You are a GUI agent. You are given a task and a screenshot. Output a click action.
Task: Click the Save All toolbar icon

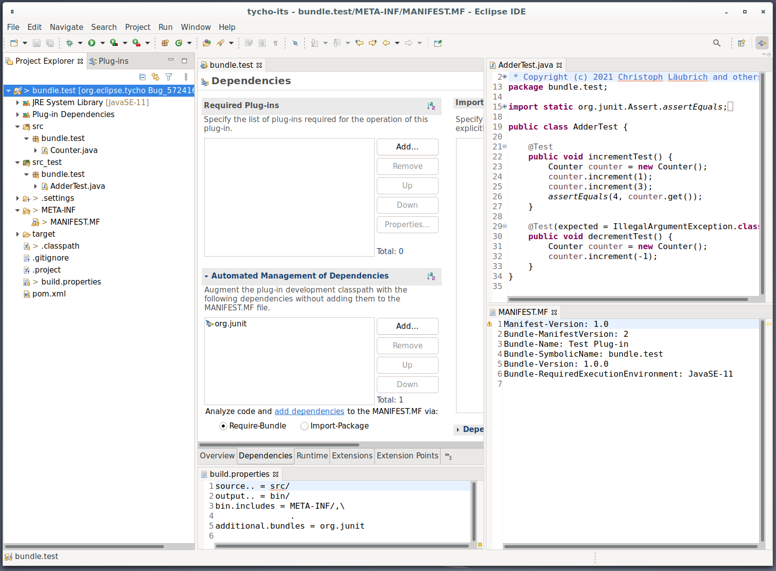50,43
